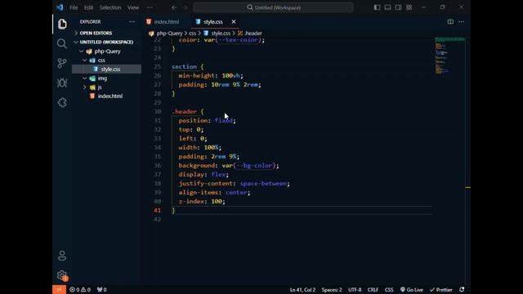Image resolution: width=523 pixels, height=294 pixels.
Task: Open Customize Layout icon
Action: coord(409,7)
